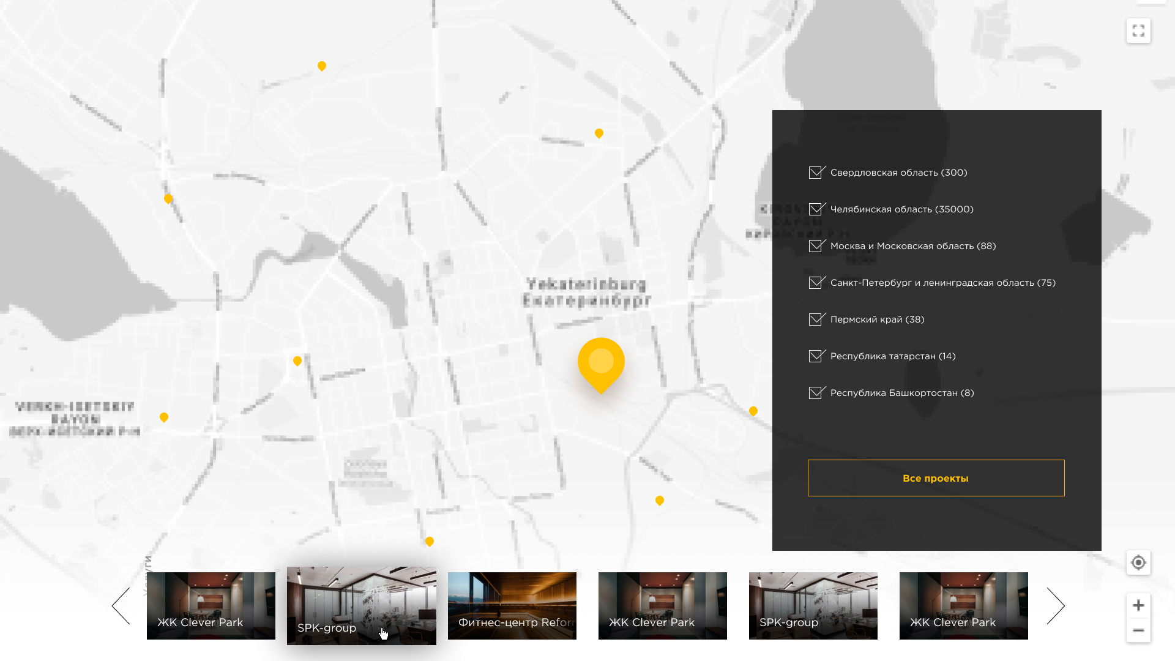Click Москва и Московская область label
The image size is (1175, 661).
point(912,246)
